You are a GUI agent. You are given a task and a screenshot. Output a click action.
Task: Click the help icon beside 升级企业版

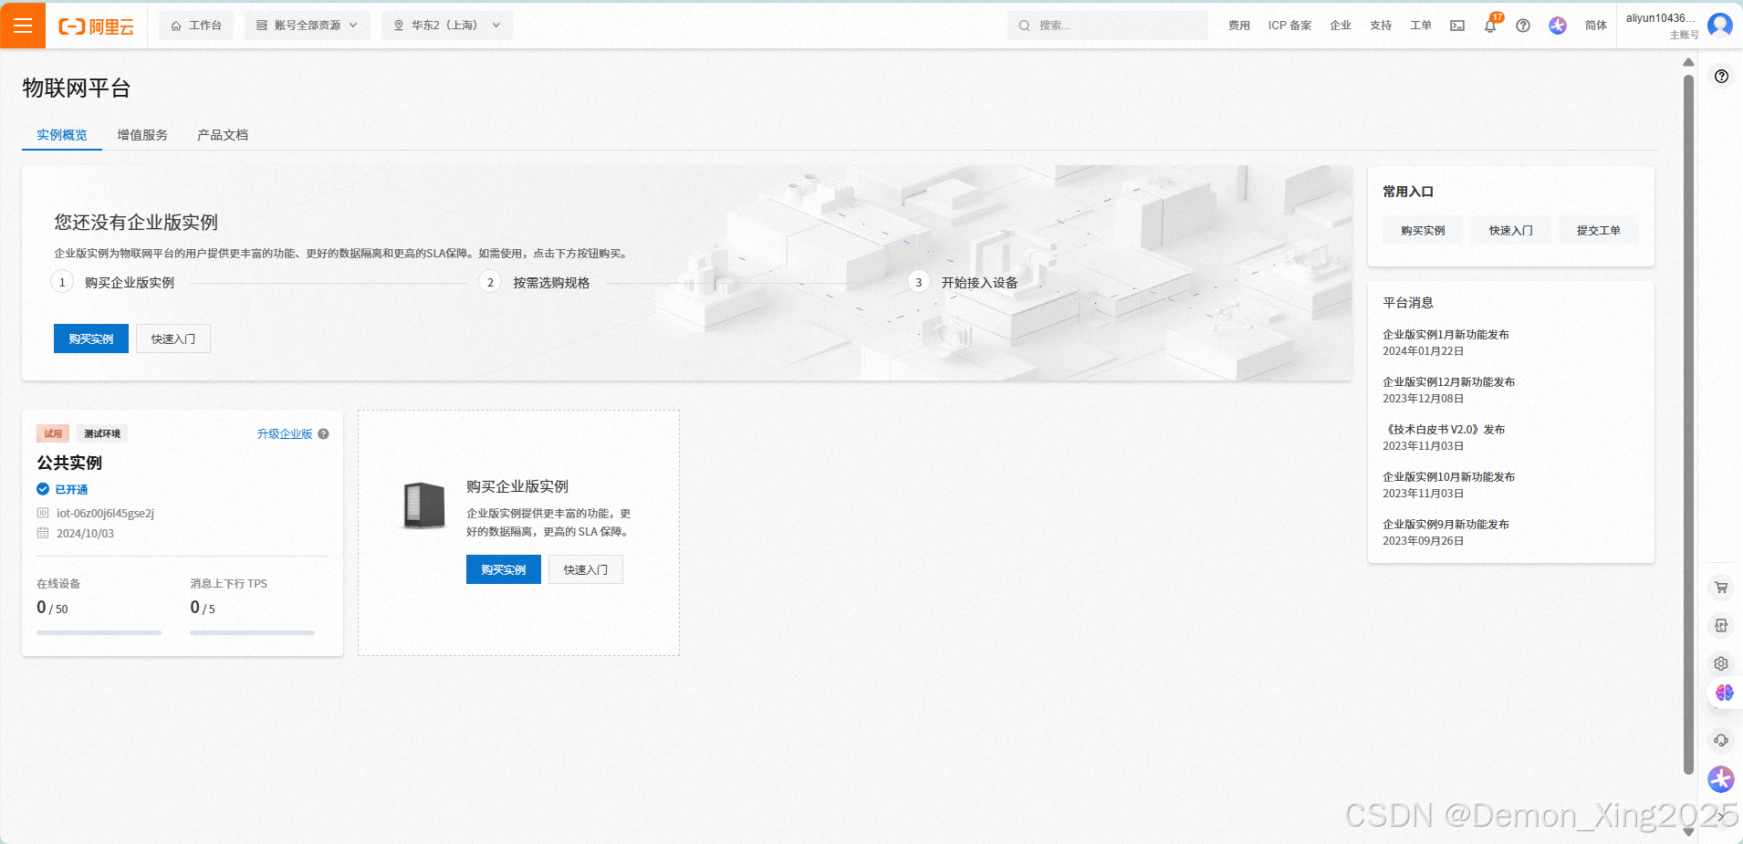(x=323, y=434)
